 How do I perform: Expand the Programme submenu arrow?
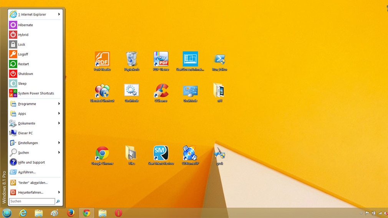pos(59,104)
